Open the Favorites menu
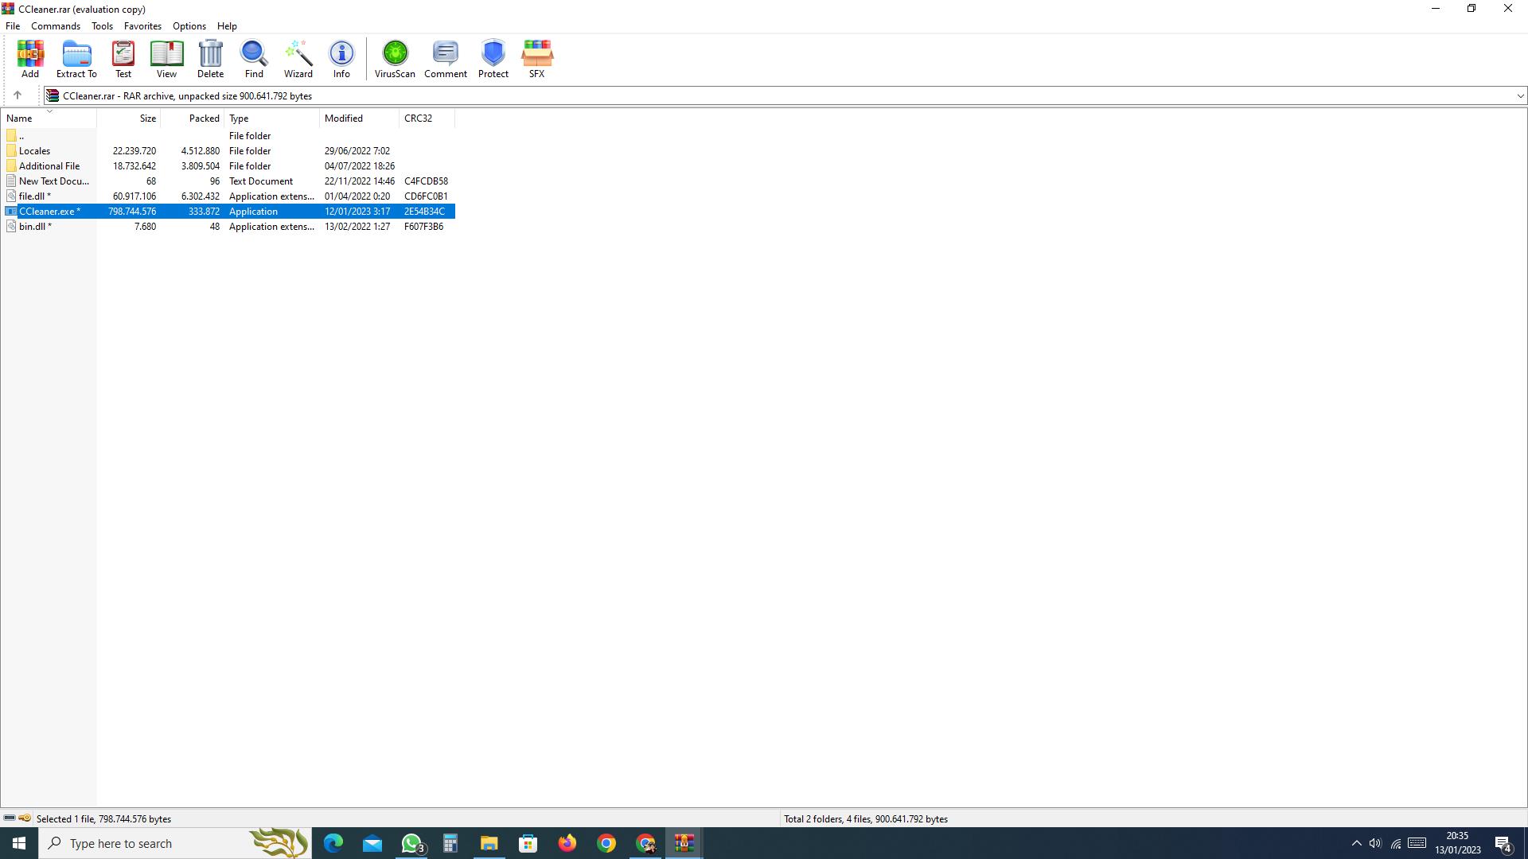 coord(142,26)
